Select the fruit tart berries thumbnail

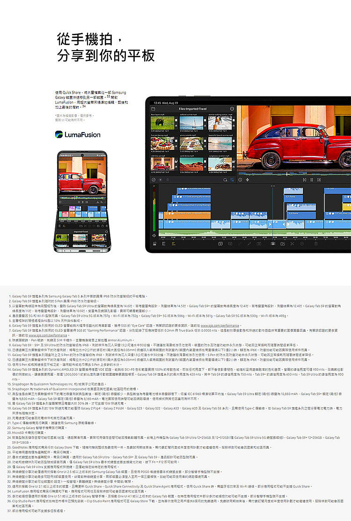click(x=162, y=143)
